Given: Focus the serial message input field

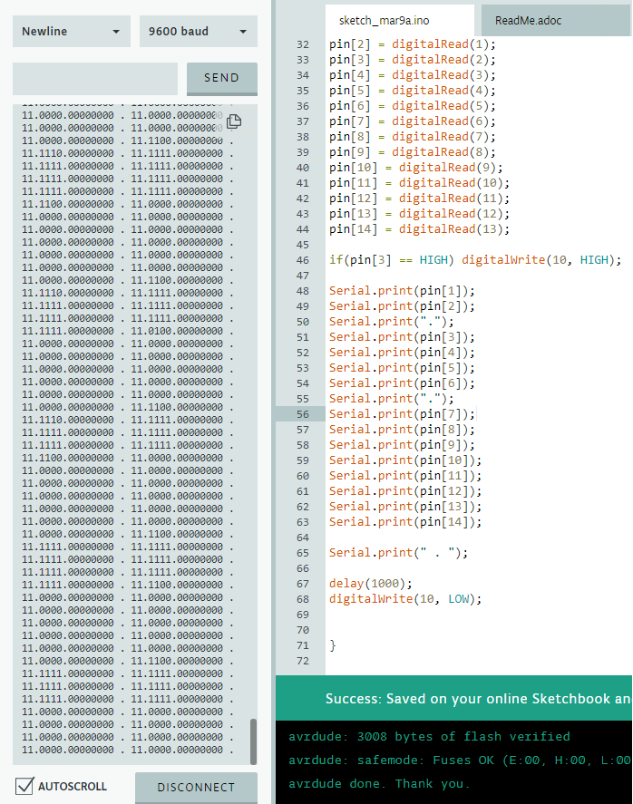Looking at the screenshot, I should click(x=95, y=79).
